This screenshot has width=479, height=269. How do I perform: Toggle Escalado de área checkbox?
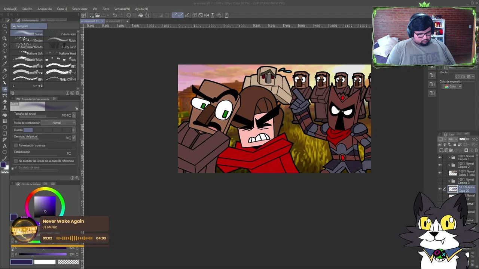[x=16, y=167]
